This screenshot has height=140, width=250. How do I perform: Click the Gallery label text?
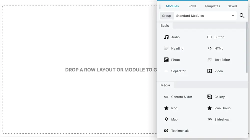219,97
